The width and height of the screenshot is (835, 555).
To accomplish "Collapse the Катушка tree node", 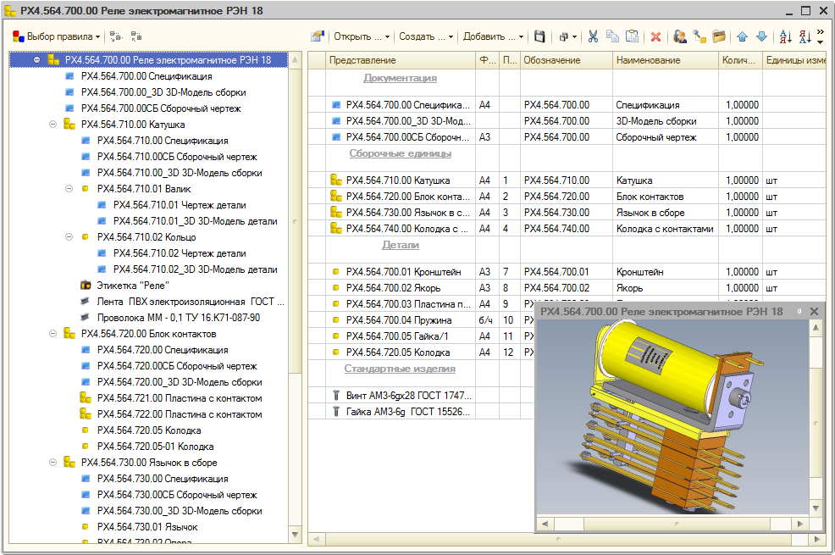I will click(53, 125).
